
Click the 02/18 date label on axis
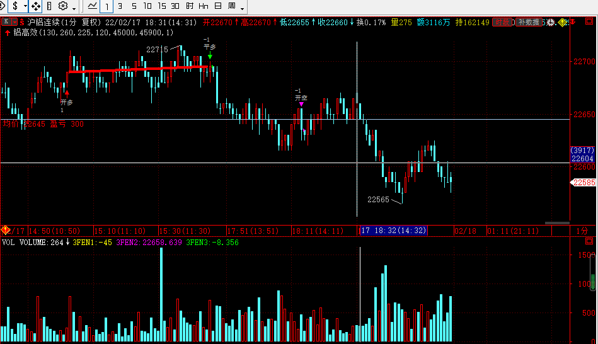(465, 231)
